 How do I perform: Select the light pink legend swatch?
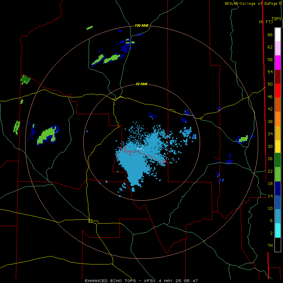(x=278, y=48)
